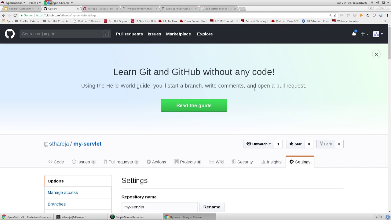The image size is (391, 220).
Task: Switch to the Insights tab
Action: click(271, 162)
